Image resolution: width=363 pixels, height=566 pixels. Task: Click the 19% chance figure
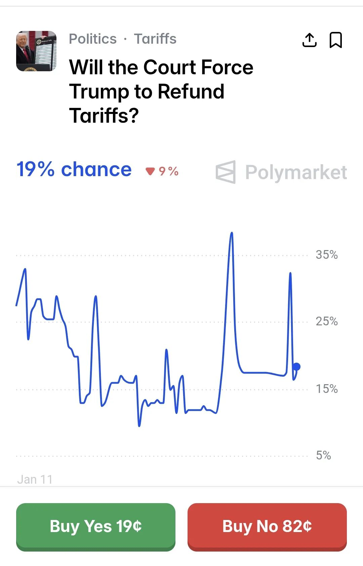(x=74, y=169)
